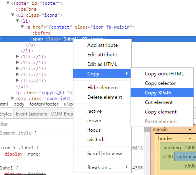This screenshot has width=196, height=175.
Task: Choose Cut element from submenu
Action: pyautogui.click(x=162, y=102)
